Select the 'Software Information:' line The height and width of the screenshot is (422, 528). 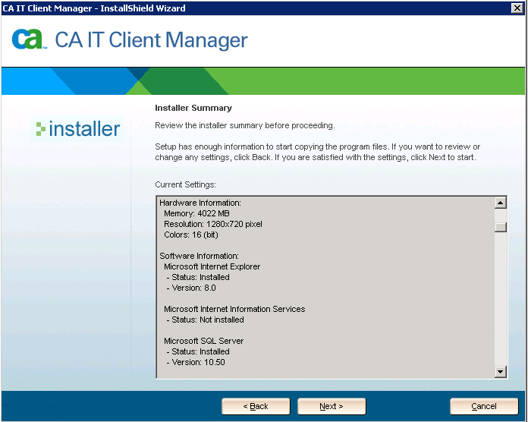tap(199, 256)
